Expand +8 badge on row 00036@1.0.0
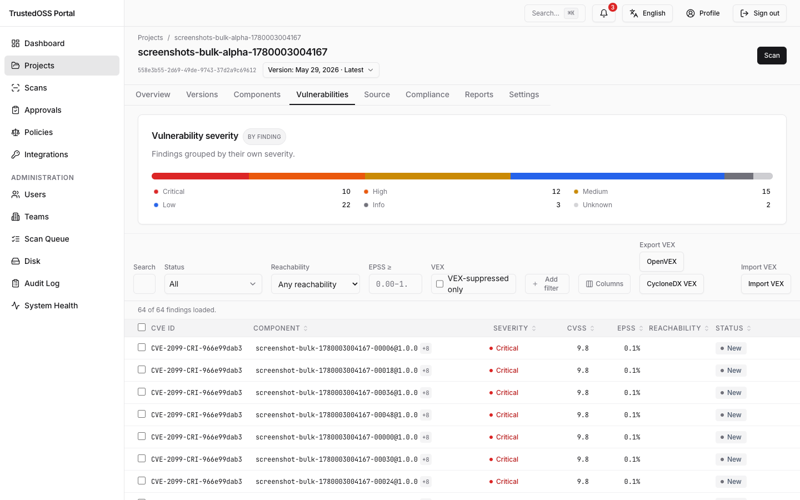 [x=426, y=393]
